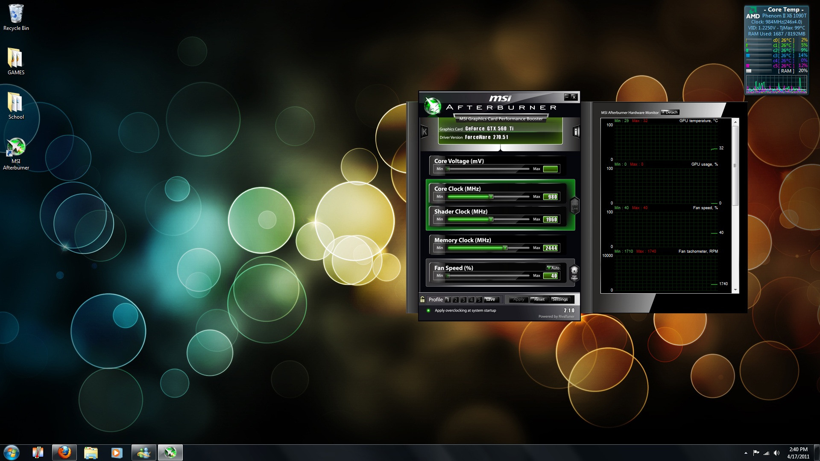Click the Core Temp gadget usage graph
This screenshot has width=820, height=461.
point(776,84)
